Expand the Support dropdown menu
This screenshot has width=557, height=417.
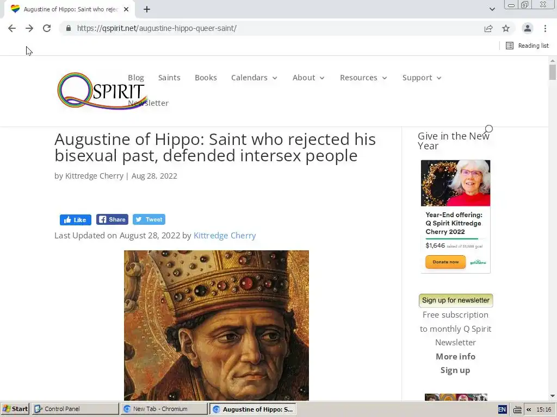(422, 78)
